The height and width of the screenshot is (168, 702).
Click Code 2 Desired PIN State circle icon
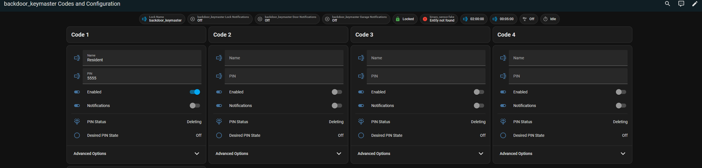tap(219, 135)
